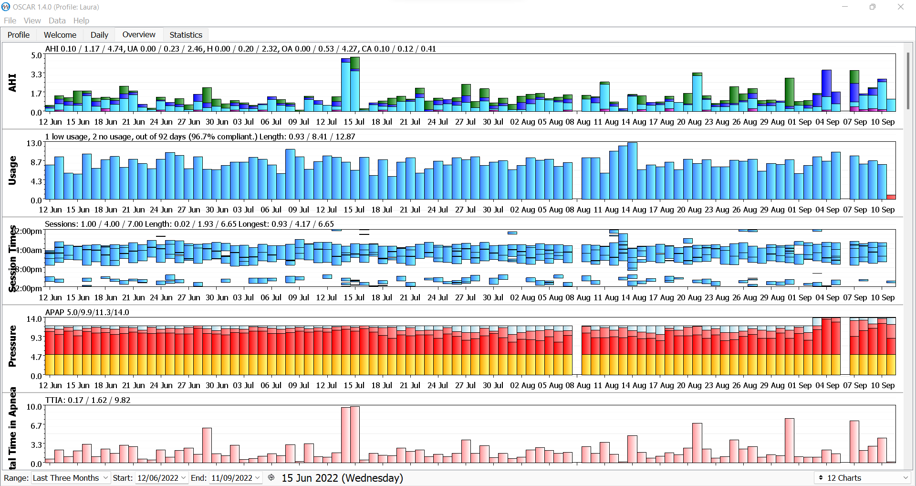Click the AHI summary statistics text

click(240, 49)
